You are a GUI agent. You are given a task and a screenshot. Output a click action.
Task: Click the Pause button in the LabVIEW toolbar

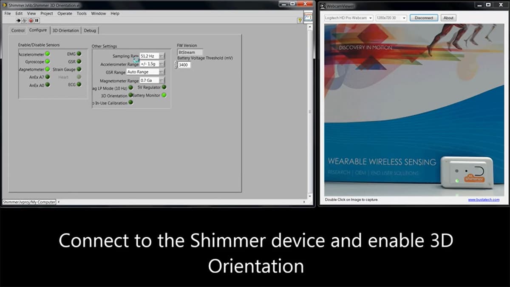click(37, 20)
